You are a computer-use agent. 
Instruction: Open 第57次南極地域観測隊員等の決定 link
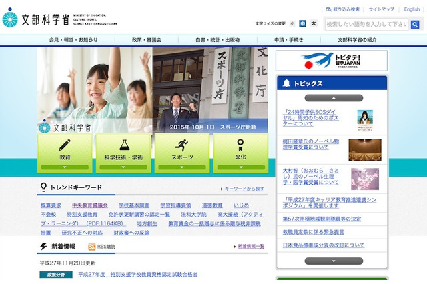[x=322, y=219]
